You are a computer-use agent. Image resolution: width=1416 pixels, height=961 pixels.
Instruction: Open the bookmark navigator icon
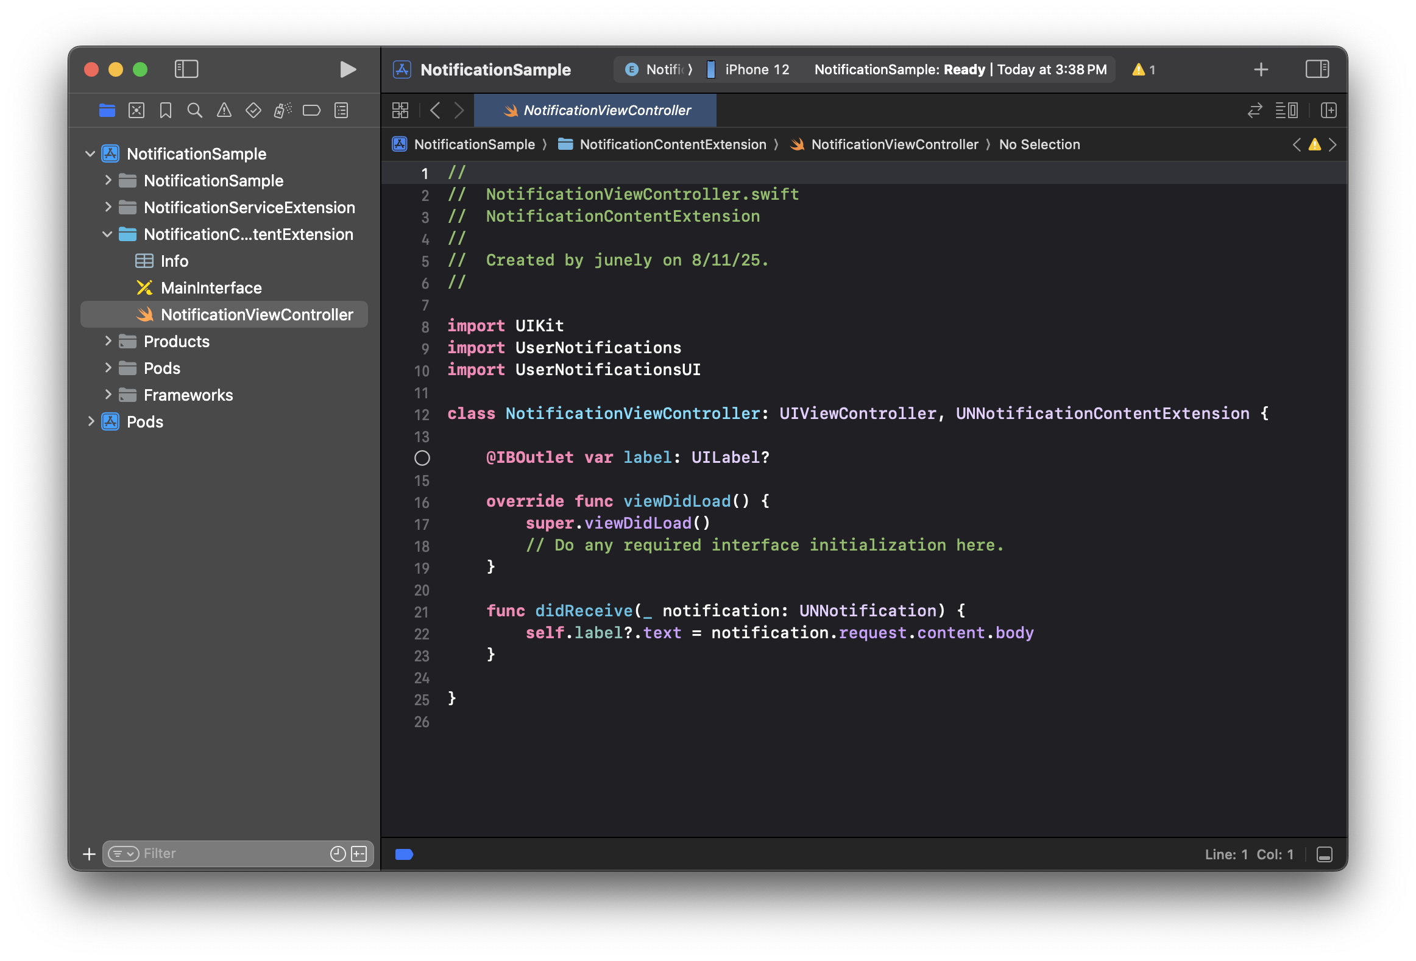coord(165,110)
